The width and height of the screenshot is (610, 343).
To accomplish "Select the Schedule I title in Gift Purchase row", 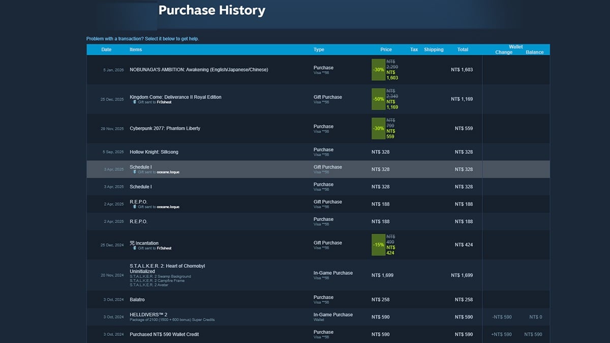I will pos(141,167).
